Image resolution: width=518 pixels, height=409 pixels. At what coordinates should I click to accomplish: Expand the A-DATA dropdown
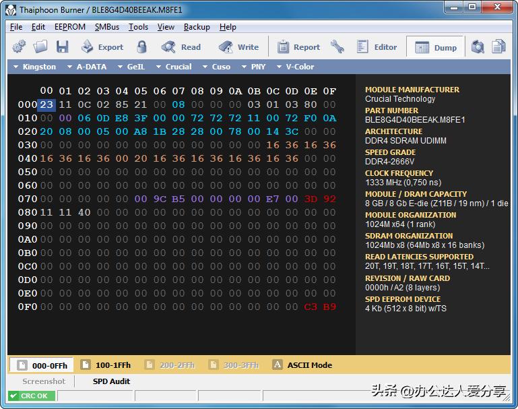87,67
